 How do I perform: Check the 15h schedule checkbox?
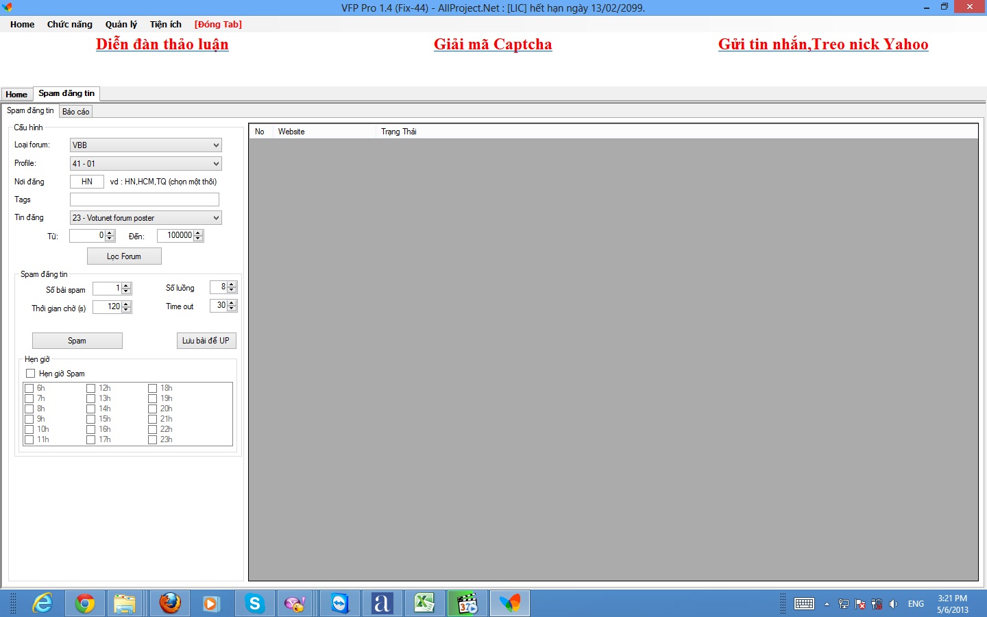(90, 419)
